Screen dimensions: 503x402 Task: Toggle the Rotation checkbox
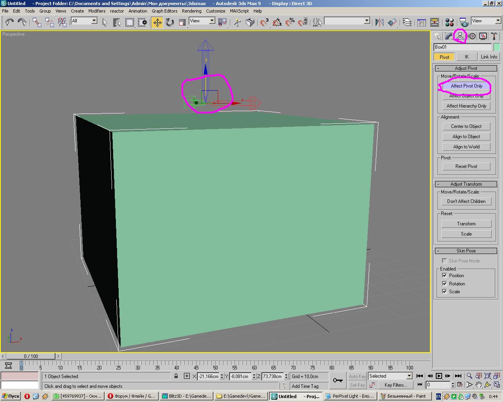tap(444, 284)
